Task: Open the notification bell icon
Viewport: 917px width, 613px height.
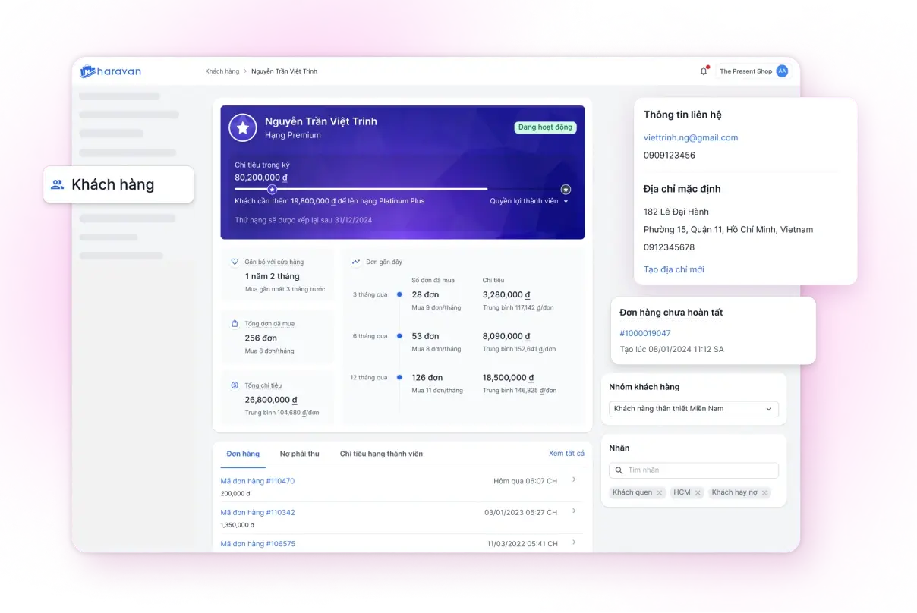Action: click(702, 71)
